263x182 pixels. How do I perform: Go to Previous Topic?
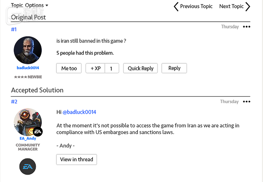click(x=196, y=6)
